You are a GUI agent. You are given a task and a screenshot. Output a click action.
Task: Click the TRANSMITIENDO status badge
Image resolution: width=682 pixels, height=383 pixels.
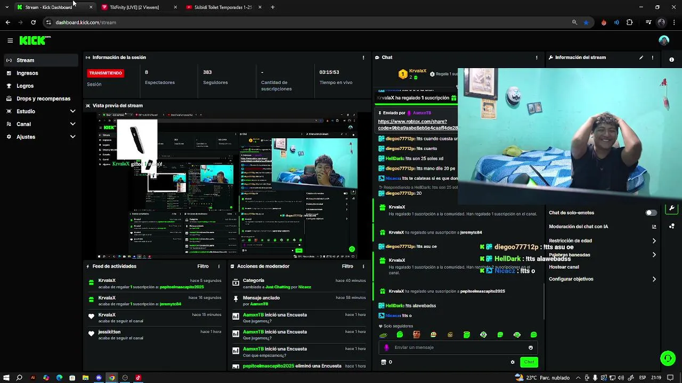105,73
